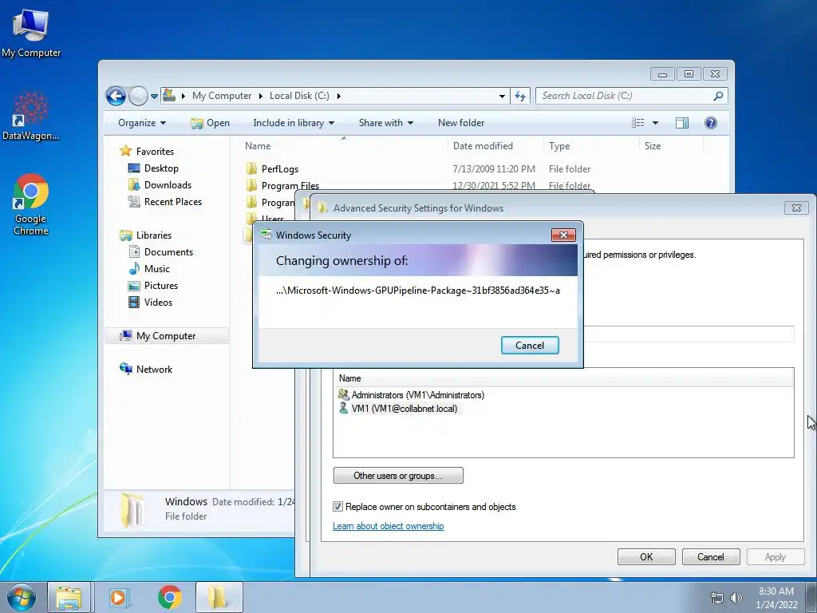The height and width of the screenshot is (613, 817).
Task: Open the Videos library
Action: tap(158, 303)
